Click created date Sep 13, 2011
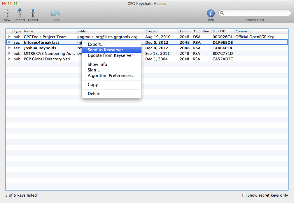This screenshot has width=294, height=203. [157, 54]
